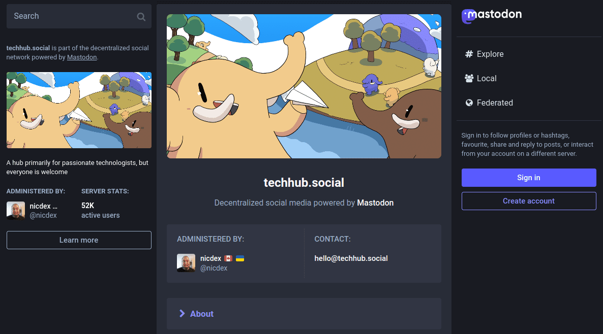
Task: Click nicdex avatar in Administered By card
Action: click(186, 263)
